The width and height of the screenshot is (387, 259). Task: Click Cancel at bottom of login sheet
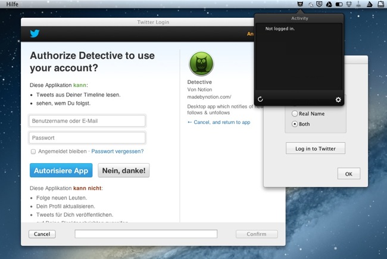click(42, 234)
